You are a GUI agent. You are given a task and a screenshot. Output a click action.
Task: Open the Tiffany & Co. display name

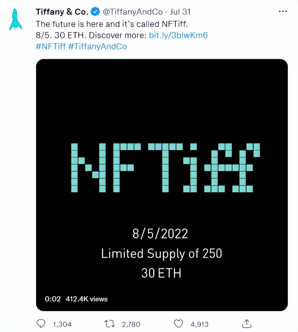[62, 12]
